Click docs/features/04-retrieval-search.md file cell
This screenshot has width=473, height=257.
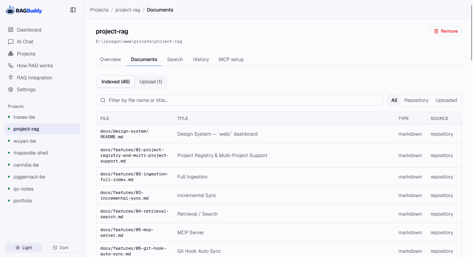(x=134, y=214)
